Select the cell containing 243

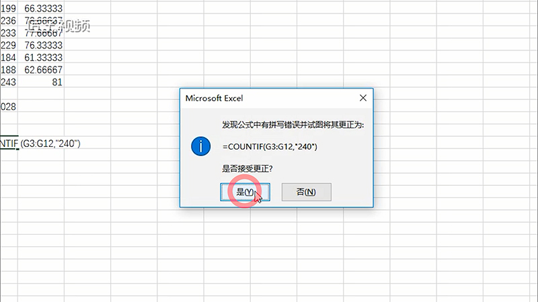coord(9,81)
